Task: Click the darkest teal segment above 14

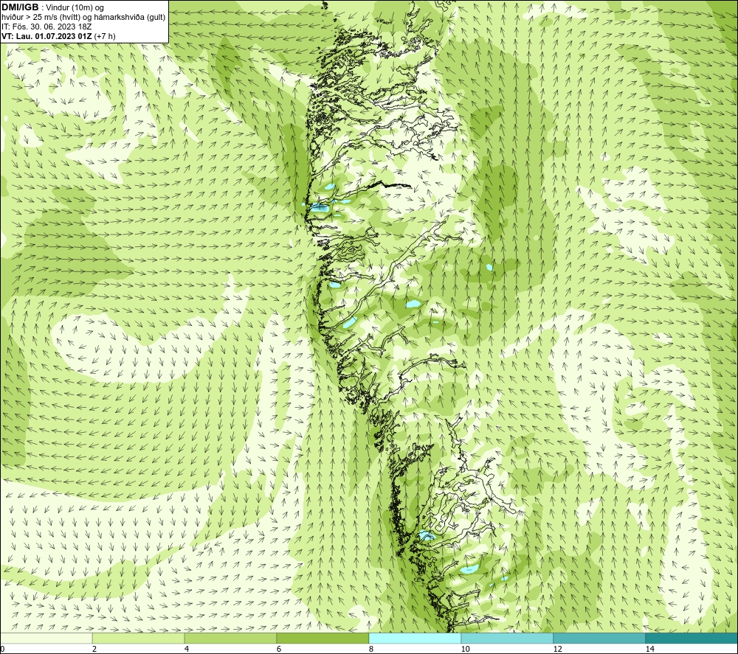Action: 692,638
